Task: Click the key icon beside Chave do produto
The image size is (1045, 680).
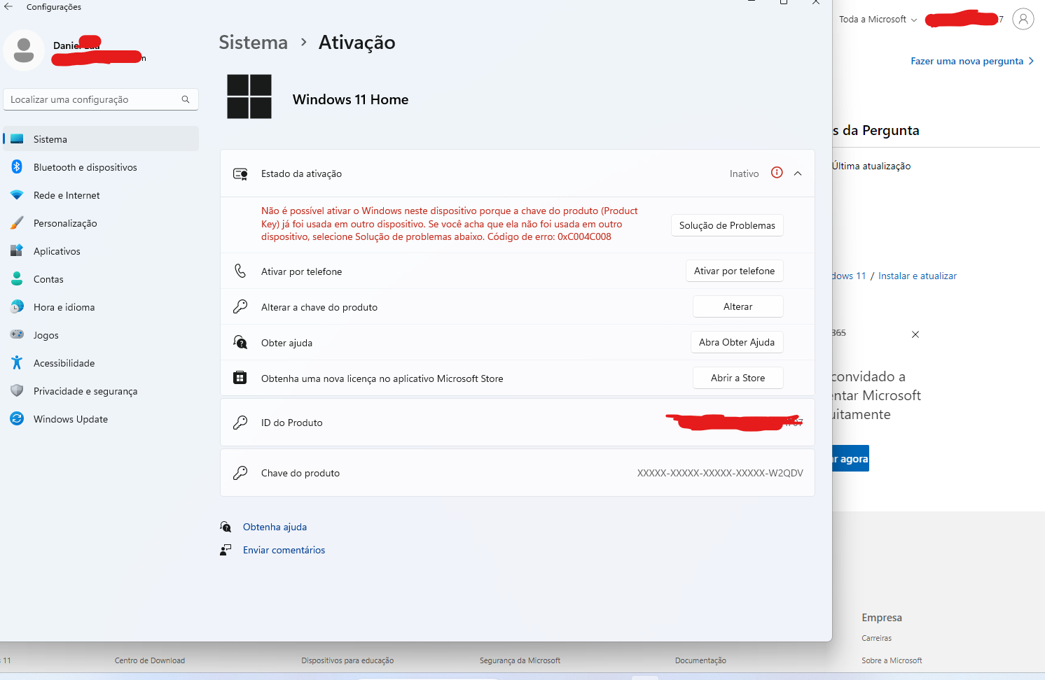Action: [x=240, y=473]
